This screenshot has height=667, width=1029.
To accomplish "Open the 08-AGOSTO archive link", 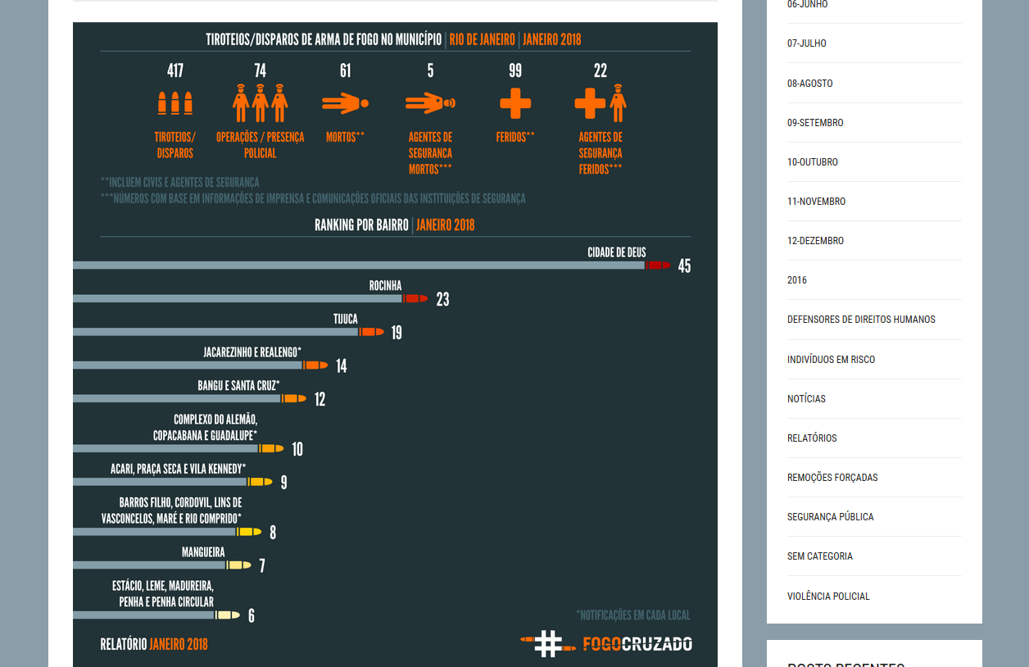I will (810, 84).
